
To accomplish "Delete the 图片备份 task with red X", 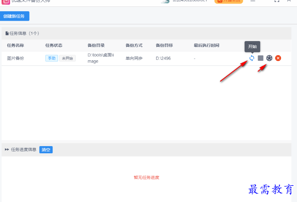I will pos(278,58).
